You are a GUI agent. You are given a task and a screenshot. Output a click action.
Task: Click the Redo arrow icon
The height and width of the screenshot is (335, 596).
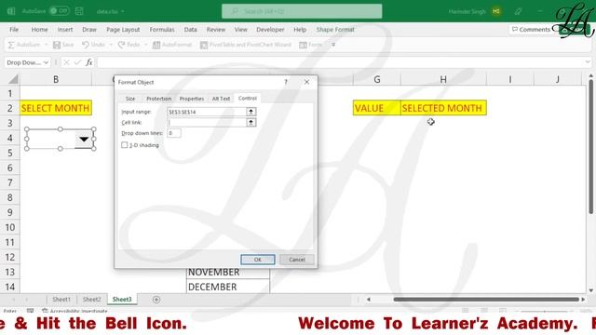pos(122,45)
